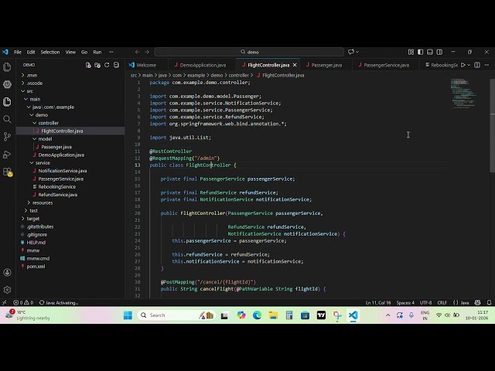The height and width of the screenshot is (371, 495).
Task: Open File Explorer from the taskbar
Action: point(273,315)
